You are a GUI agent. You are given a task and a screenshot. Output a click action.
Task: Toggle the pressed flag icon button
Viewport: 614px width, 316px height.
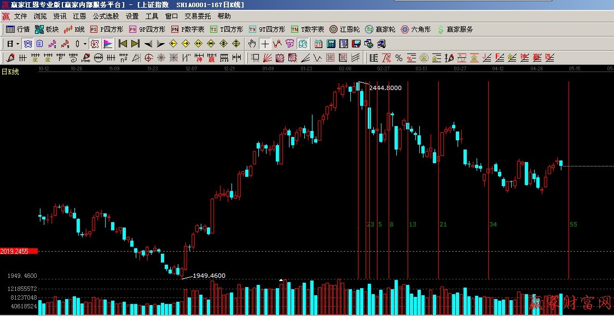tap(108, 44)
